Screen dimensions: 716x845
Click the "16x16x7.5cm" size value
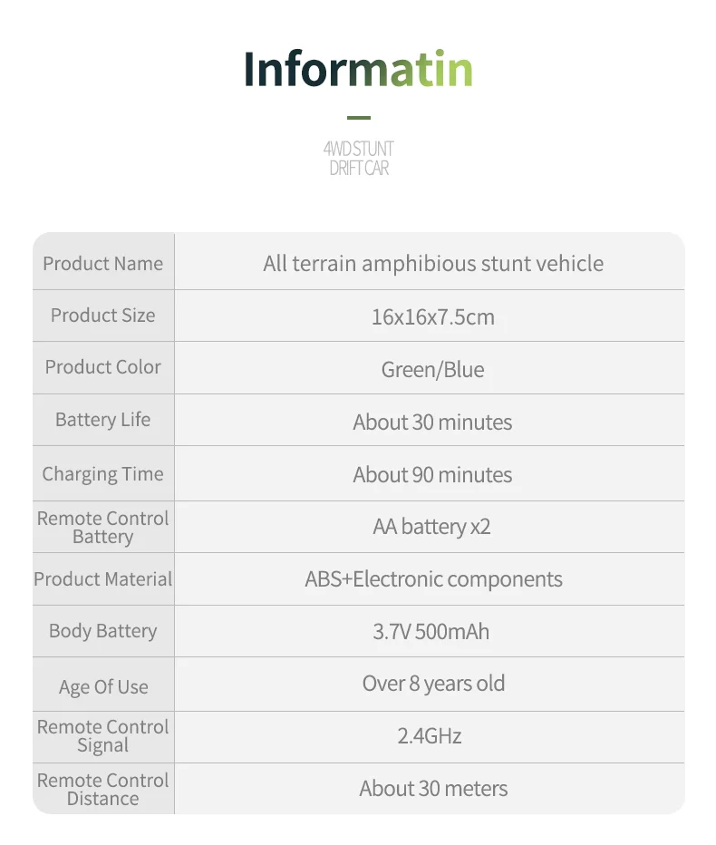[433, 317]
